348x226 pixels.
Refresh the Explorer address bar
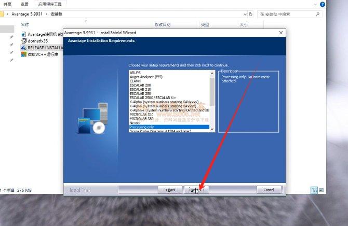(250, 14)
